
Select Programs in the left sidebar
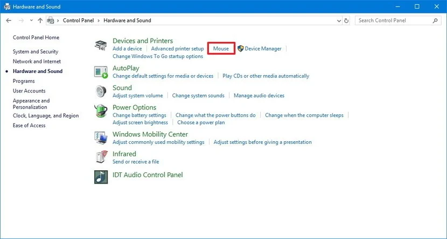24,81
